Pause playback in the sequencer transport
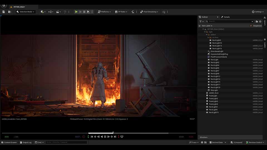Image resolution: width=267 pixels, height=150 pixels. click(105, 137)
